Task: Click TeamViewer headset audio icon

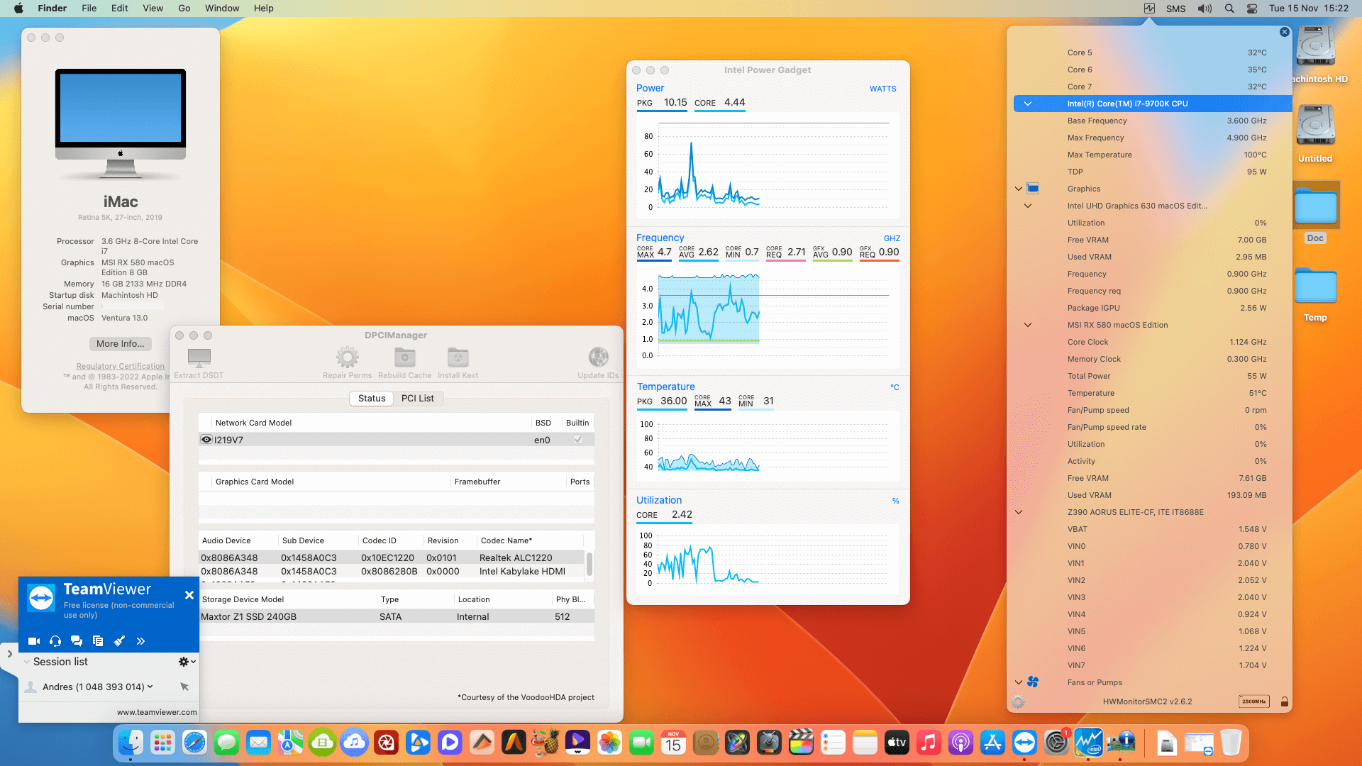Action: tap(55, 641)
